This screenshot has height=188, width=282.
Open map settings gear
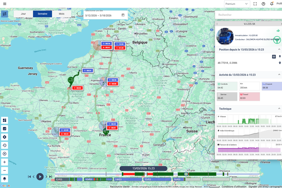click(x=4, y=137)
